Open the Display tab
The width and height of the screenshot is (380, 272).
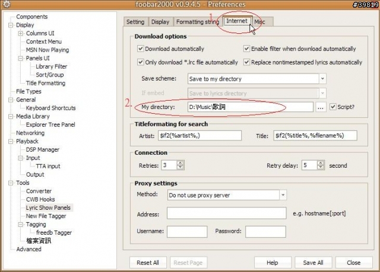160,22
